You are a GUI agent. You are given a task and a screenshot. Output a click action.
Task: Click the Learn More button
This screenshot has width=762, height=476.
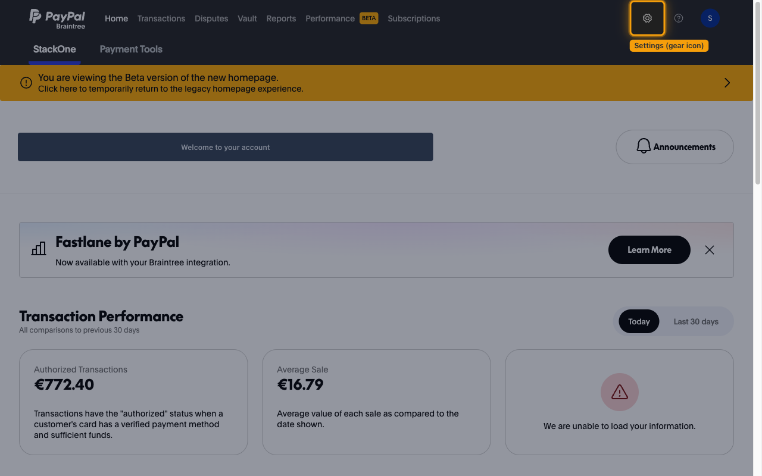(x=649, y=250)
